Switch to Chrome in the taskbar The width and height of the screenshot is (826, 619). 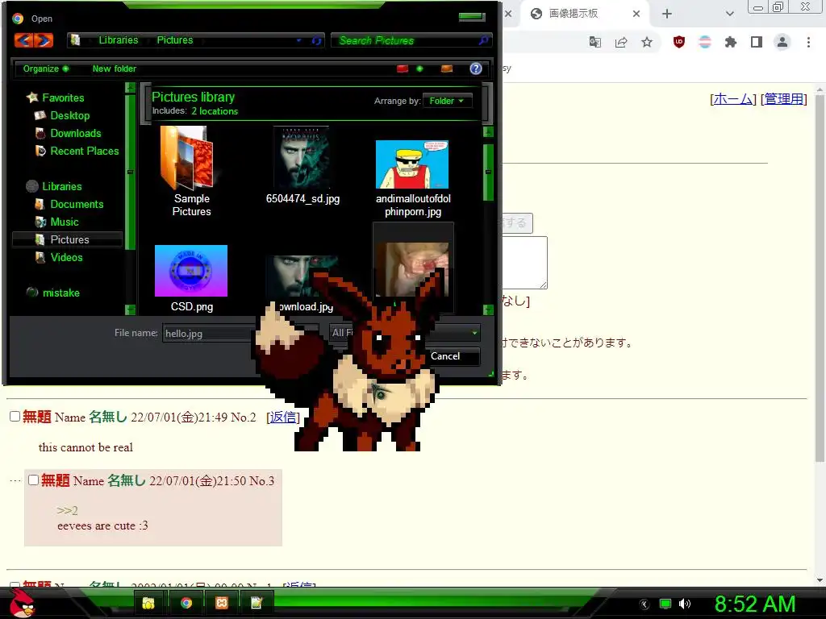tap(186, 603)
